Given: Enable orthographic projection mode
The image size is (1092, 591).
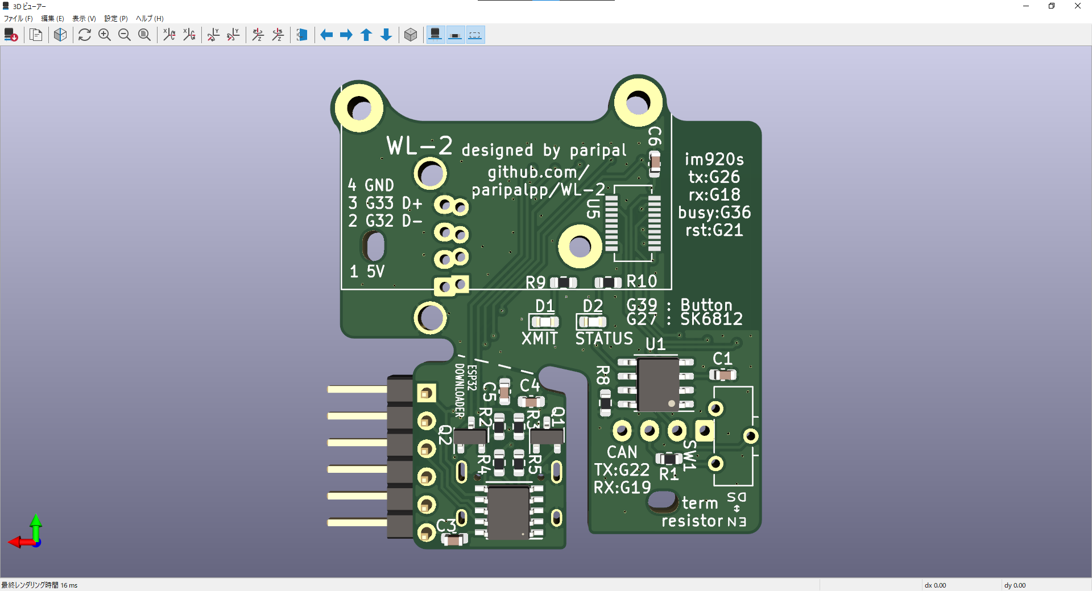Looking at the screenshot, I should (411, 35).
